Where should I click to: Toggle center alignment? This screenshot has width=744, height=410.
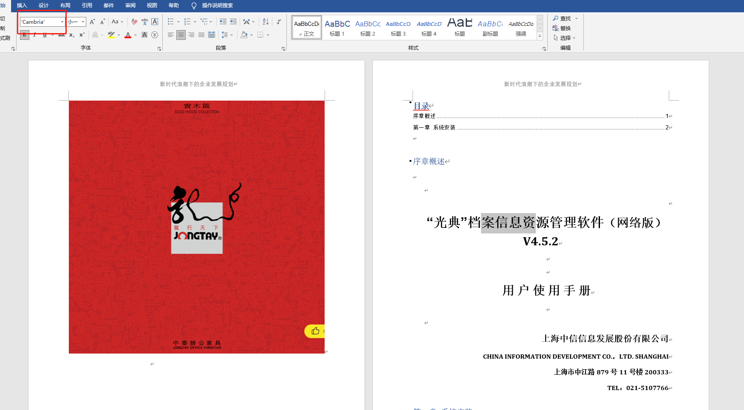pos(181,35)
